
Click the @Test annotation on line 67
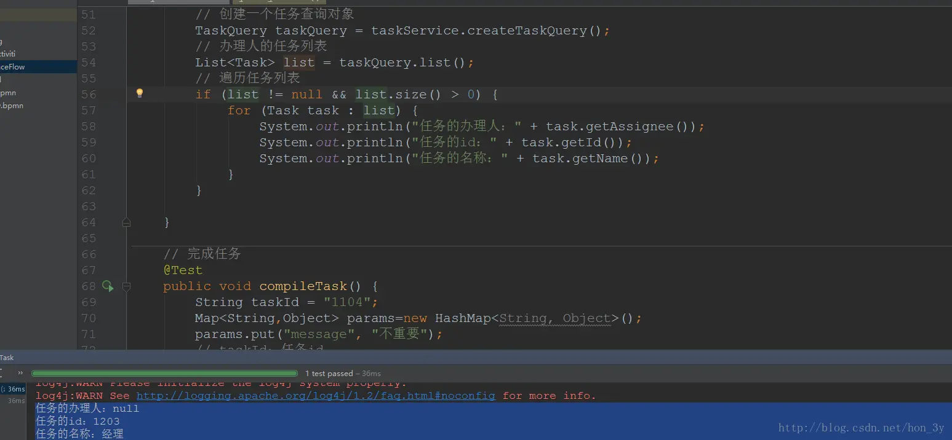(x=183, y=270)
